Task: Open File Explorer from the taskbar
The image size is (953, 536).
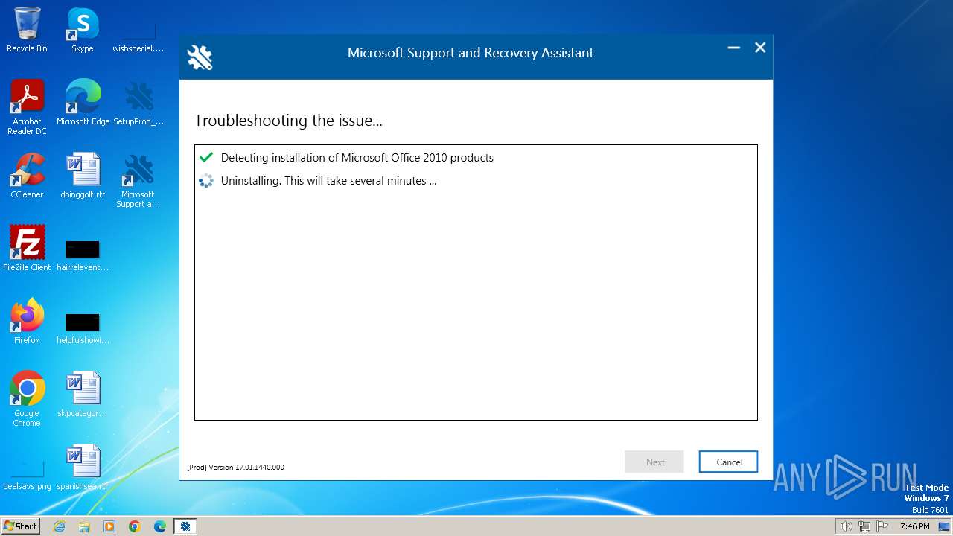Action: 84,526
